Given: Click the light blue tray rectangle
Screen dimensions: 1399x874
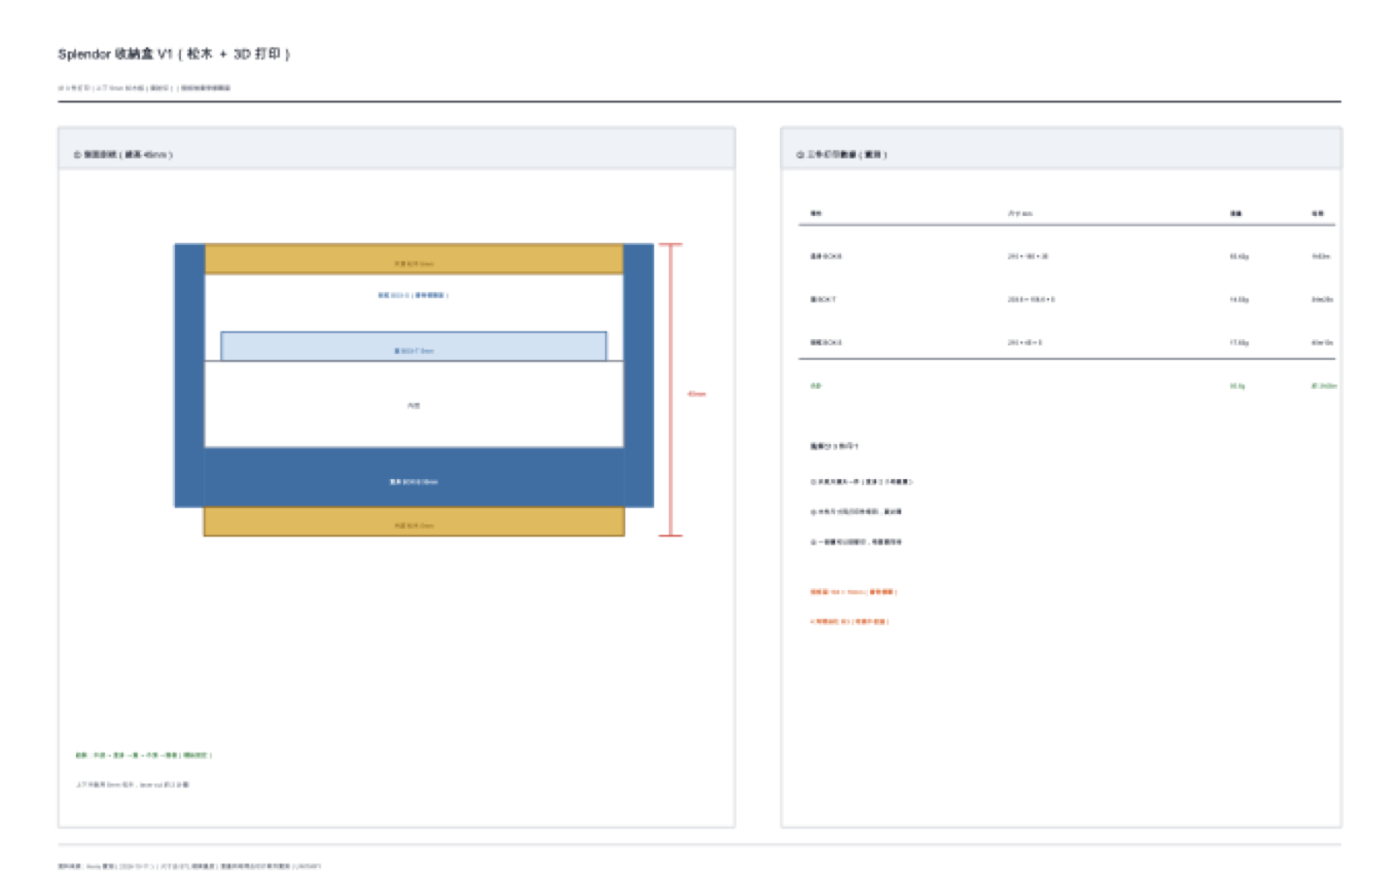Looking at the screenshot, I should (x=414, y=346).
